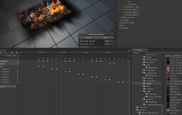Click the 0:40 mark on timeline ruler
Screen dimensions: 182x115
[x=63, y=53]
